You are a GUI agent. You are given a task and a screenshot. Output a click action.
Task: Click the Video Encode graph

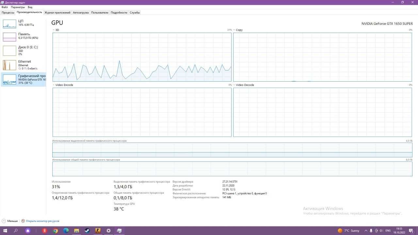(142, 112)
